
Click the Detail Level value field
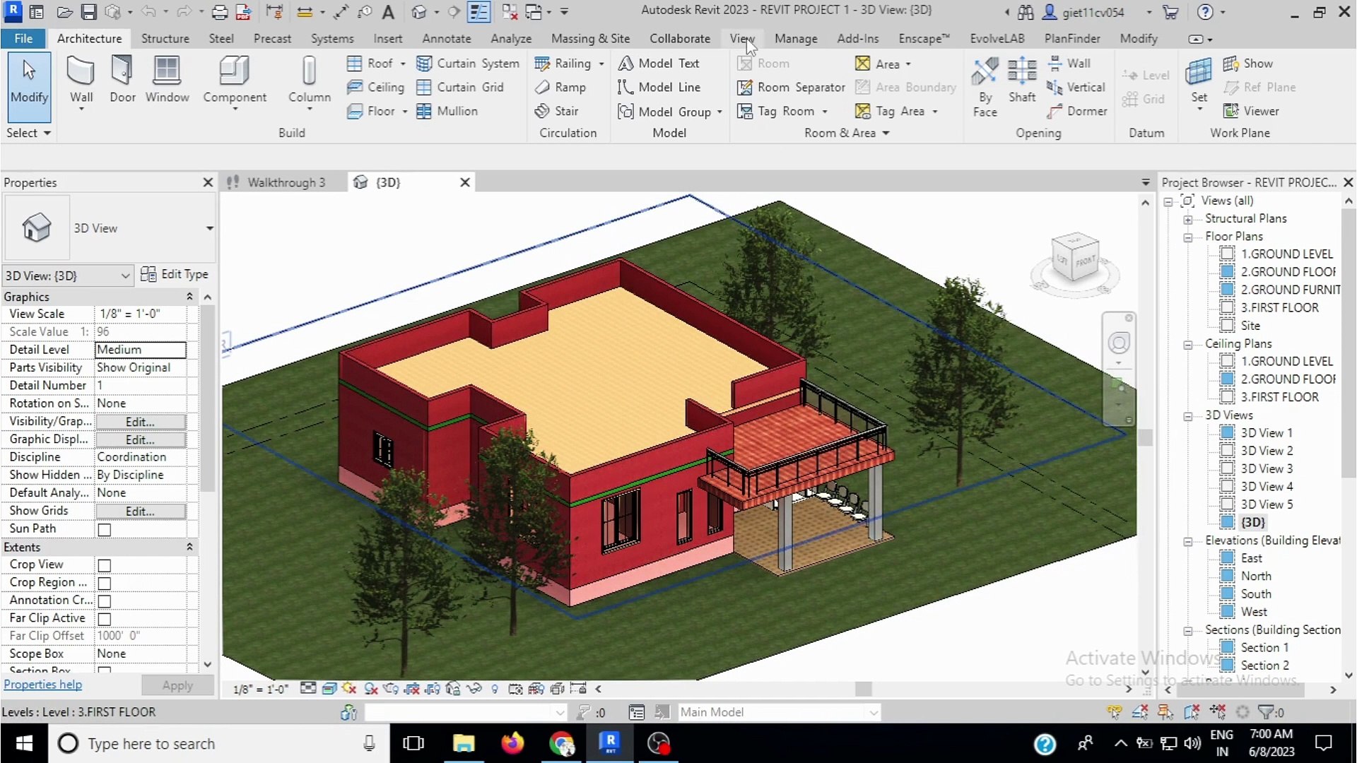point(140,350)
